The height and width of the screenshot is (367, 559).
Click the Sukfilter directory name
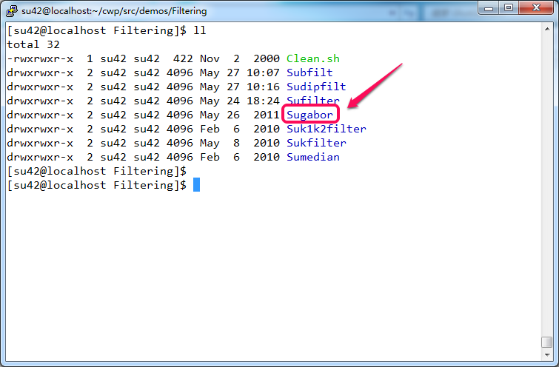point(316,143)
